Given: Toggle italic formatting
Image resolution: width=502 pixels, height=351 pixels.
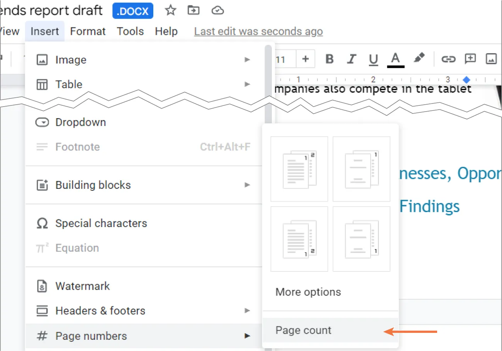Looking at the screenshot, I should 351,59.
